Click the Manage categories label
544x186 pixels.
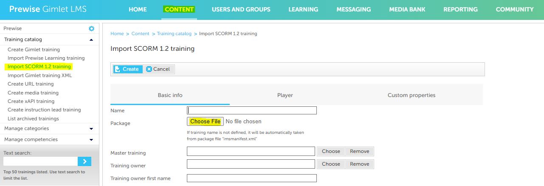coord(26,128)
